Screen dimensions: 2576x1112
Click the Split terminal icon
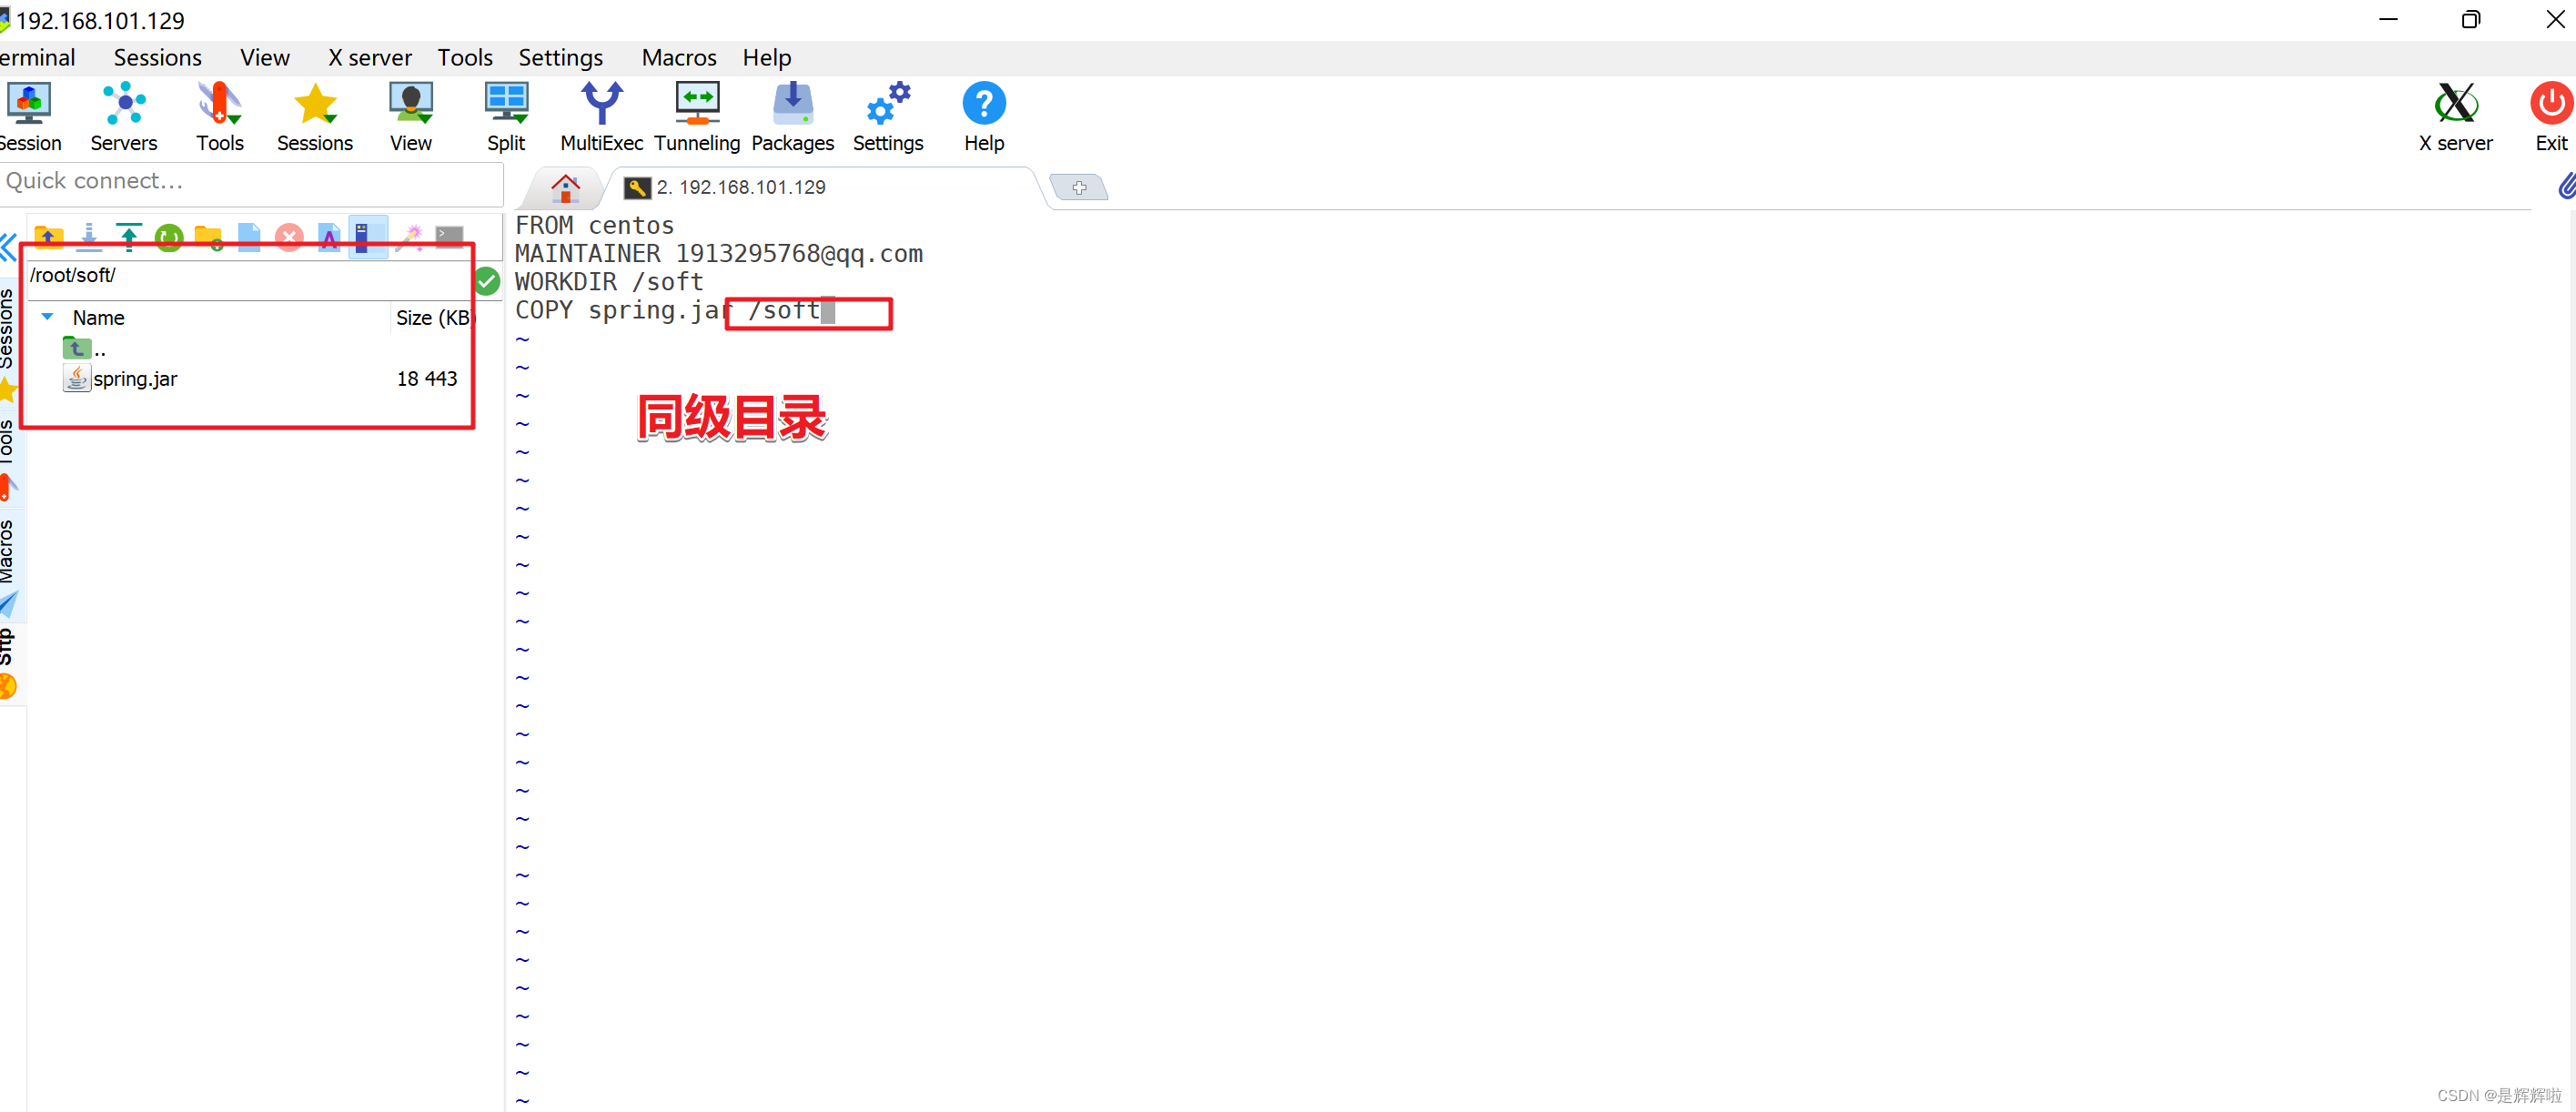(x=506, y=116)
